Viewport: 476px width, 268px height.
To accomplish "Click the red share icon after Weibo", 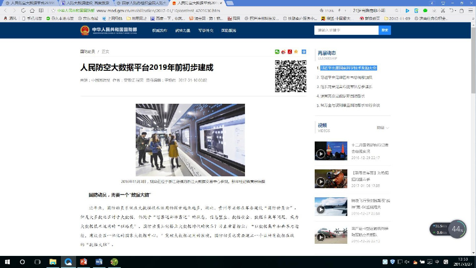I will [x=290, y=52].
